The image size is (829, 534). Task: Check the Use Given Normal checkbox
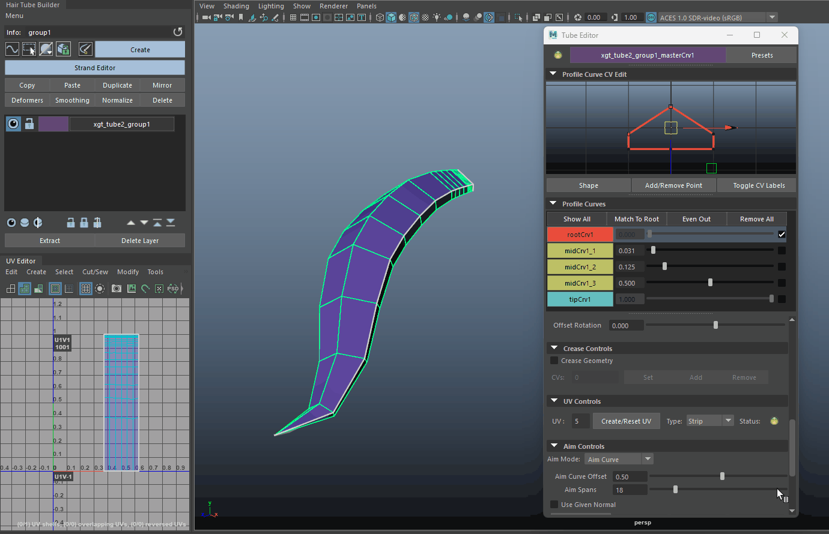click(x=554, y=505)
